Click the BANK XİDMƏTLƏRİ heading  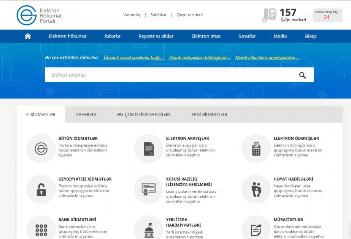point(78,220)
